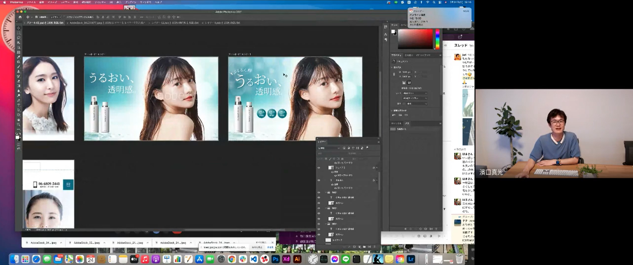Open the bit depth dropdown in Properties
Image resolution: width=633 pixels, height=265 pixels.
pyautogui.click(x=415, y=98)
